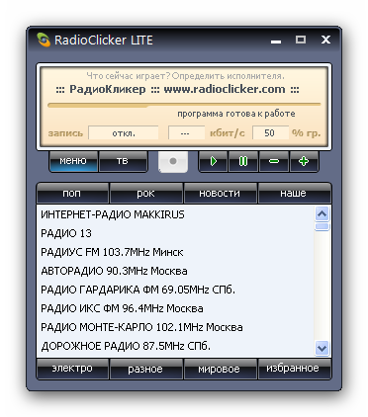Viewport: 368px width, 417px height.
Task: Open the мировое genre tab
Action: (x=220, y=369)
